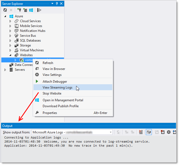Click the tree diagram toolbar icon
This screenshot has height=165, width=179.
point(39,10)
